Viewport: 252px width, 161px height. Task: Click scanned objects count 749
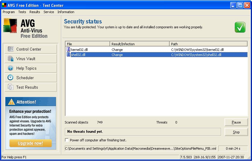point(100,122)
